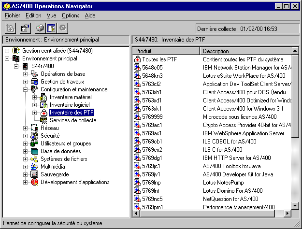This screenshot has height=229, width=302.
Task: Click the Opérations de base icon
Action: [x=34, y=74]
